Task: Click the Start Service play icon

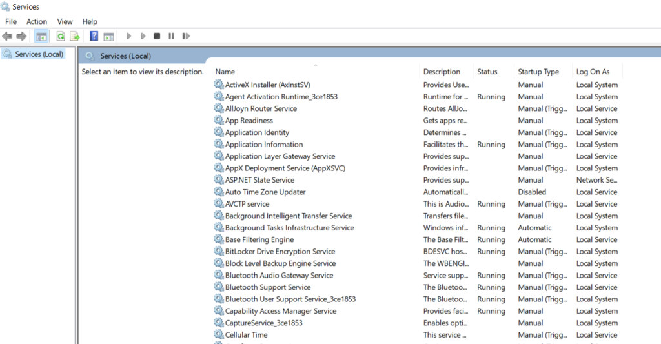Action: [x=129, y=36]
